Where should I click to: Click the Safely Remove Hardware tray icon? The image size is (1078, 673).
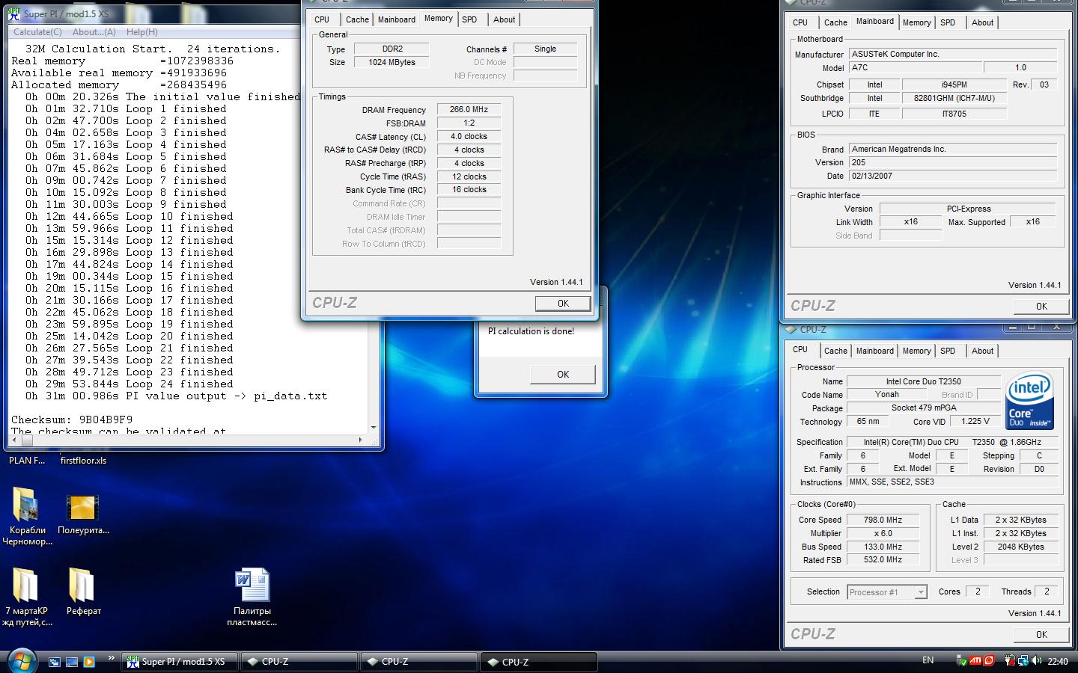(962, 661)
